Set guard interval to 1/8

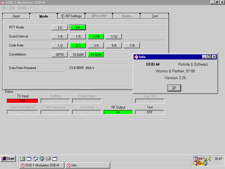tap(78, 37)
